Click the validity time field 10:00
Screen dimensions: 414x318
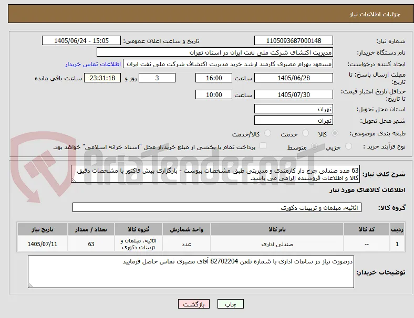tap(214, 94)
